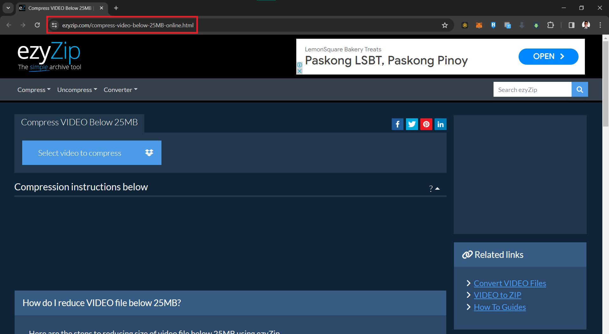
Task: Toggle the bookmark star for this page
Action: [445, 25]
